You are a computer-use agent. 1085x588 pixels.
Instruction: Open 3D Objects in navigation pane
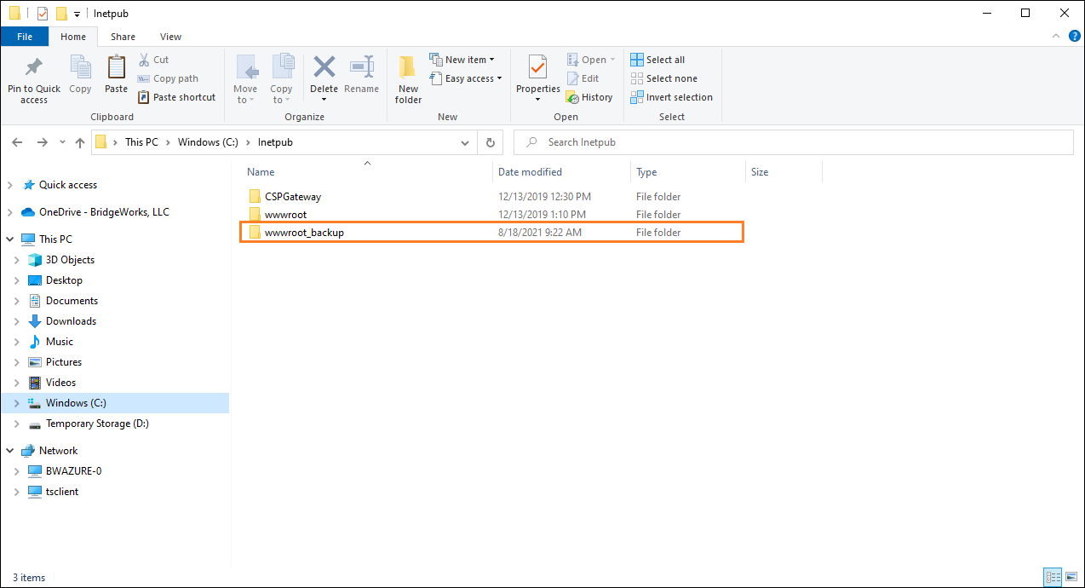70,260
